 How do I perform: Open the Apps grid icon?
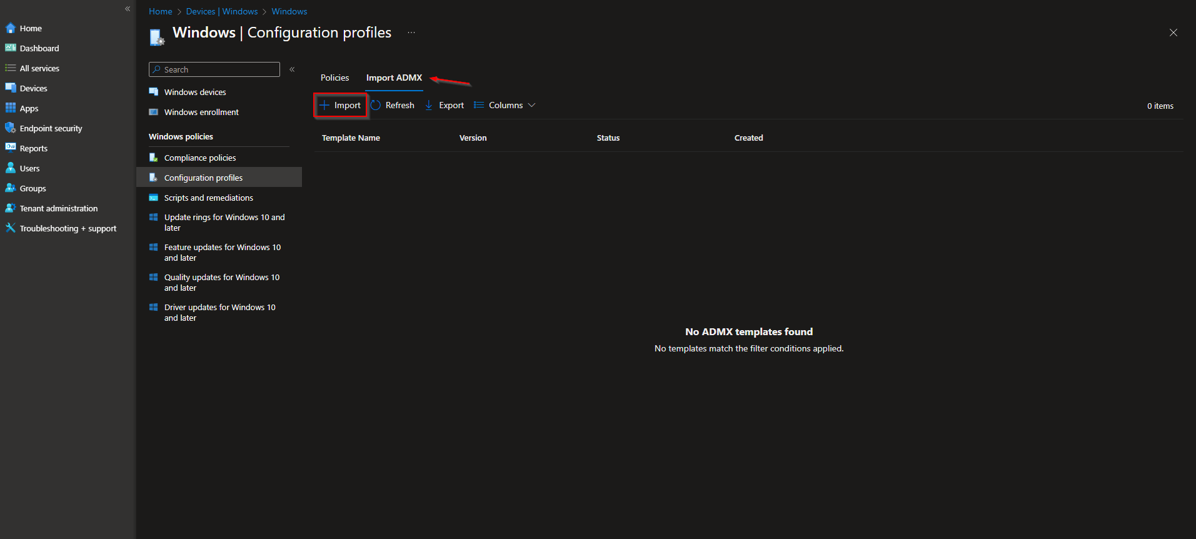11,108
